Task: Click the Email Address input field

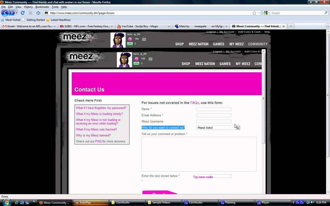Action: pyautogui.click(x=214, y=115)
